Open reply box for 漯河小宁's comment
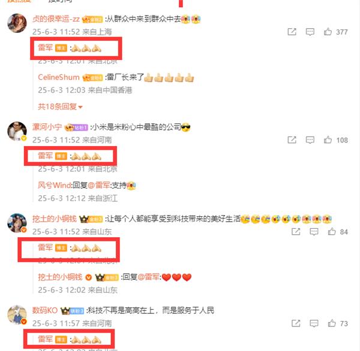 (310, 140)
